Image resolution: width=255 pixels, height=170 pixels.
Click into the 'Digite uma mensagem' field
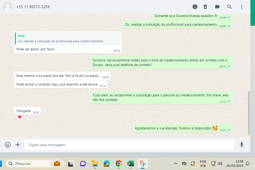[130, 145]
